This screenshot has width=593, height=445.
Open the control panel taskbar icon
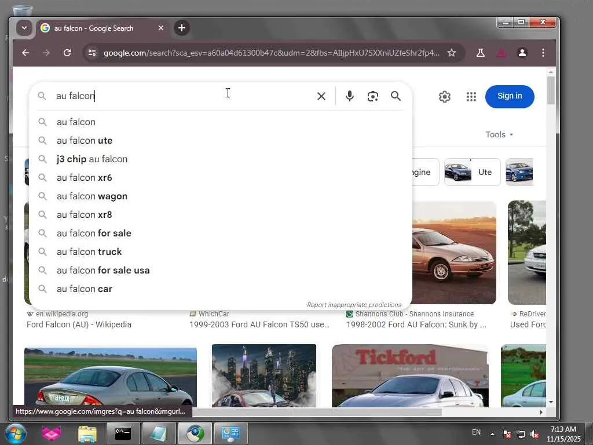point(231,433)
